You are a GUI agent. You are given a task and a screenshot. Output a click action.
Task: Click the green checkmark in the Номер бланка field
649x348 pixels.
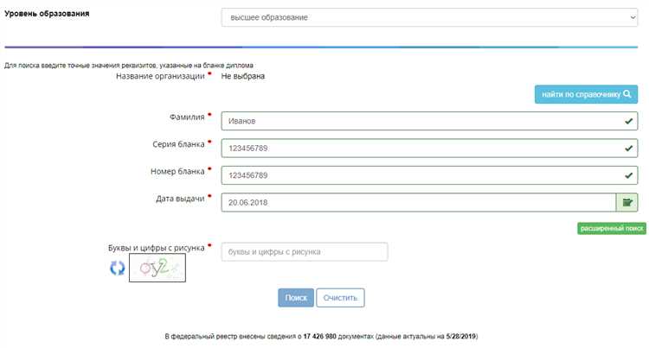pos(628,175)
